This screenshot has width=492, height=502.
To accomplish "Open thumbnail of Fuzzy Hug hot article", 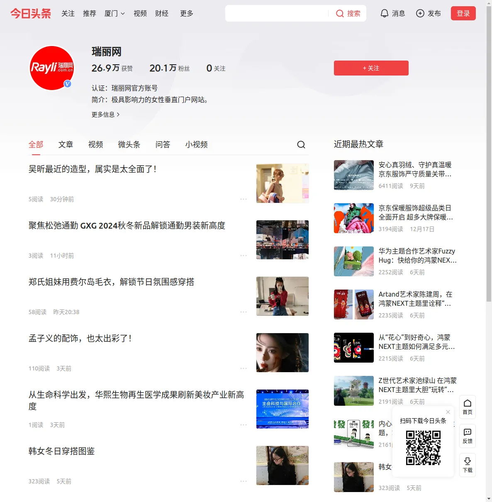I will click(x=354, y=261).
